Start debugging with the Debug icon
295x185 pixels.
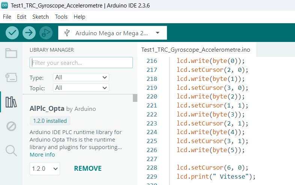(x=46, y=33)
